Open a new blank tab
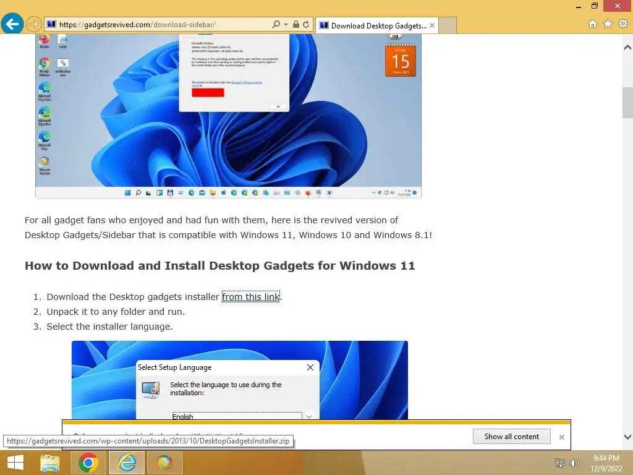This screenshot has height=475, width=633. pos(448,25)
